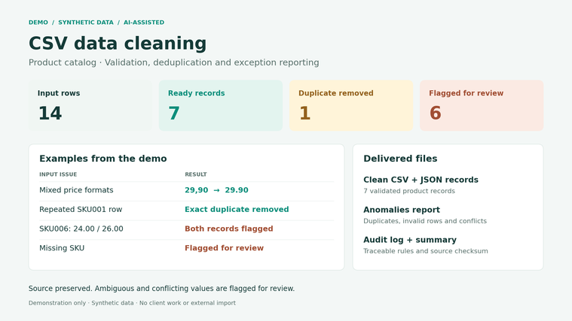Open the Ready records 7 card
The height and width of the screenshot is (321, 572).
221,105
